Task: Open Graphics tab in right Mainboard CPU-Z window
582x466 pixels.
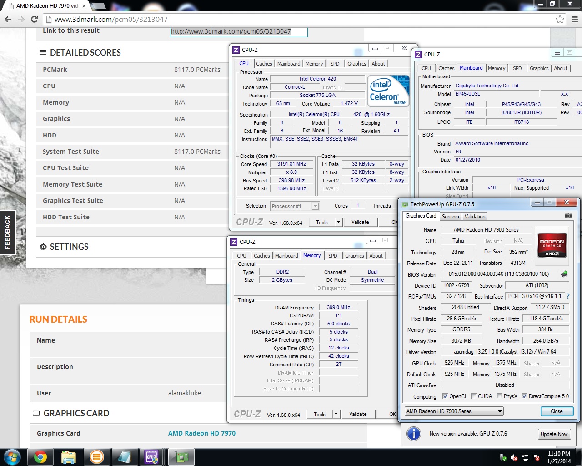Action: point(539,68)
